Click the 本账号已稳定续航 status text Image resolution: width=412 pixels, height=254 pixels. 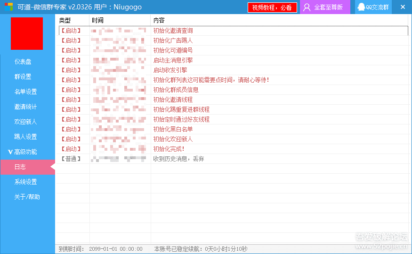[x=201, y=249]
